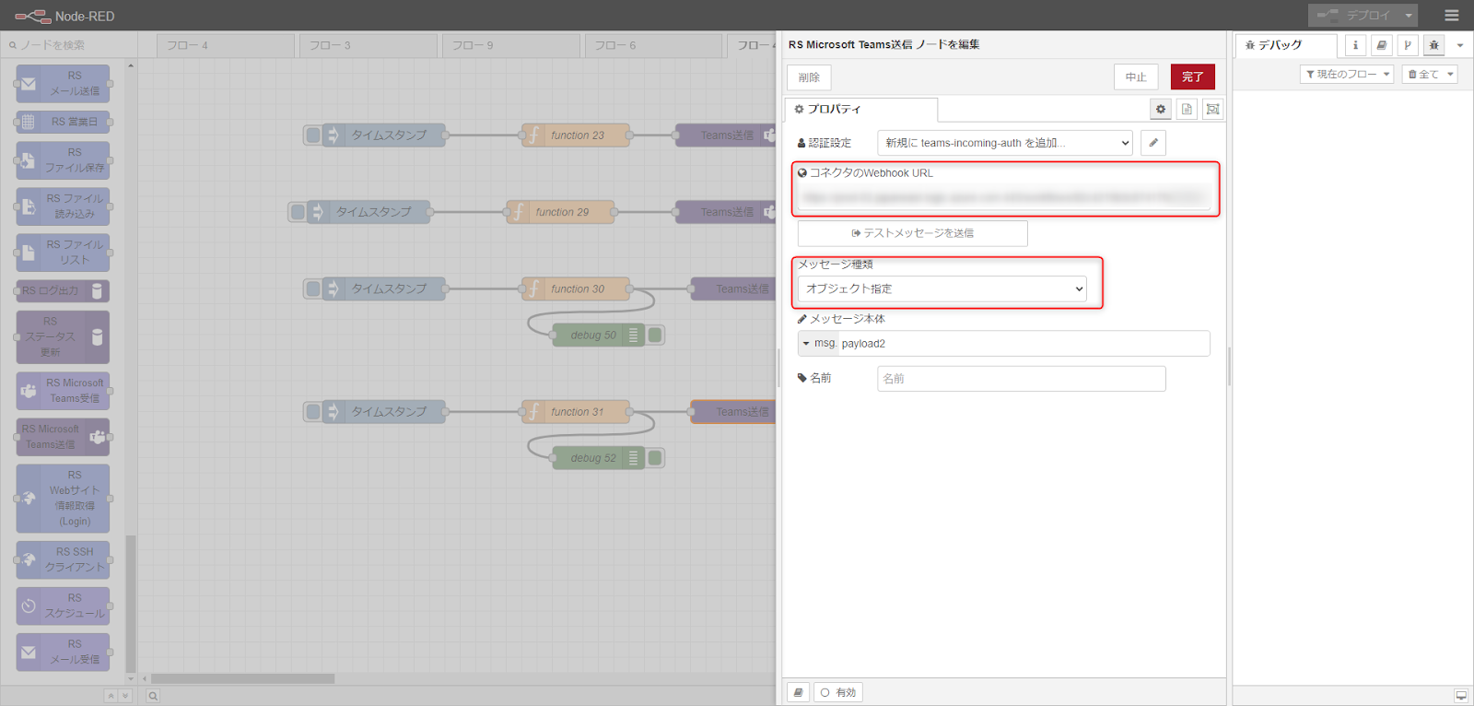Click the コネクタのWebhook URL input field
Screen dimensions: 1474x706
pyautogui.click(x=1004, y=197)
